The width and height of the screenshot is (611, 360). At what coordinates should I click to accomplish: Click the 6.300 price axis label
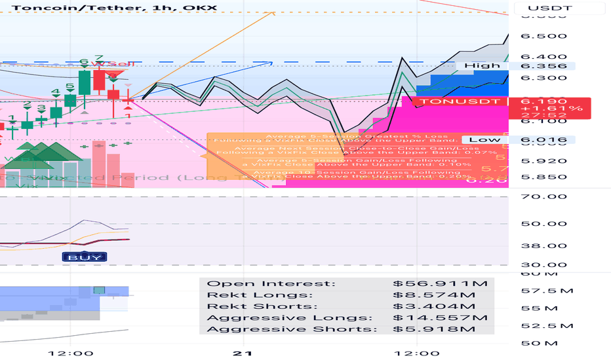click(x=543, y=78)
